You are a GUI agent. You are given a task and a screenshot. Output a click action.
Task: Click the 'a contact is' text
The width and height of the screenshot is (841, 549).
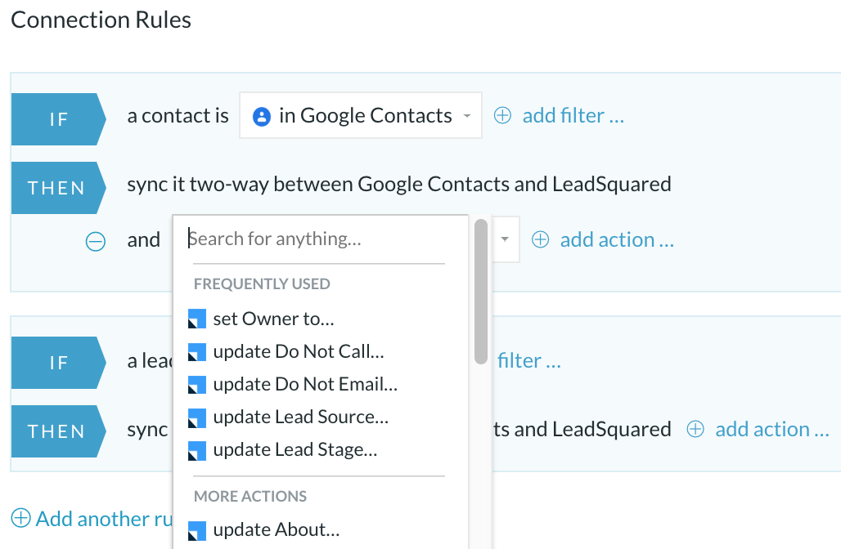[x=178, y=116]
